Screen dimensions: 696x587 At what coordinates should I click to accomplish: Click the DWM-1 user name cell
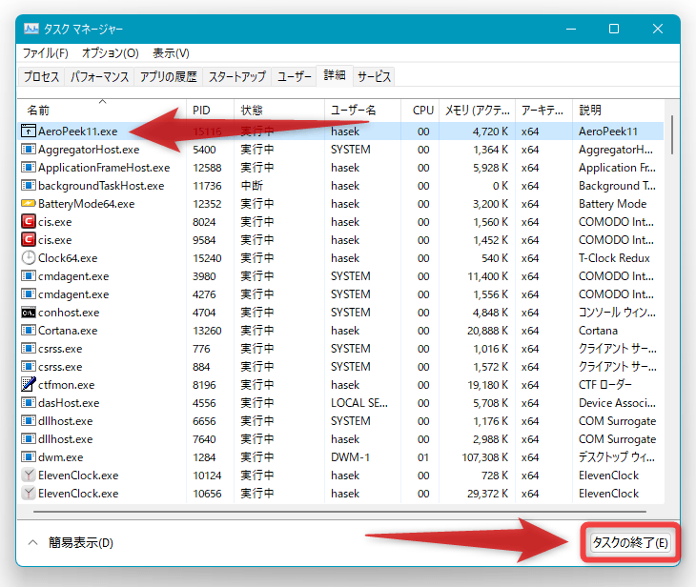click(x=350, y=457)
